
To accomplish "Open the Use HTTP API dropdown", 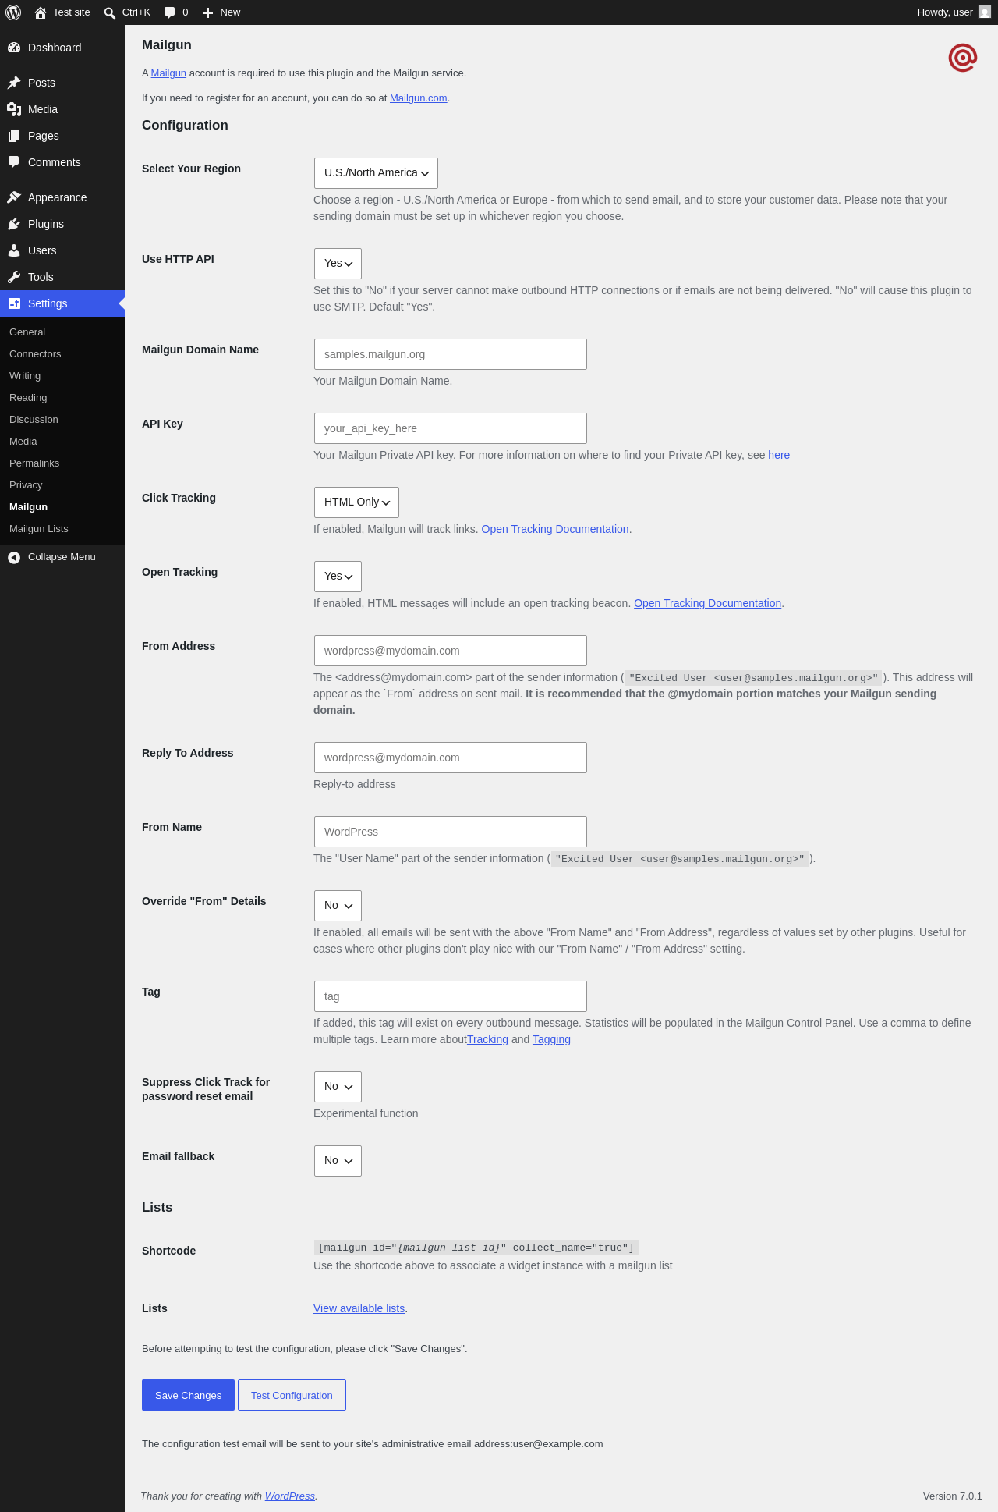I will [338, 264].
